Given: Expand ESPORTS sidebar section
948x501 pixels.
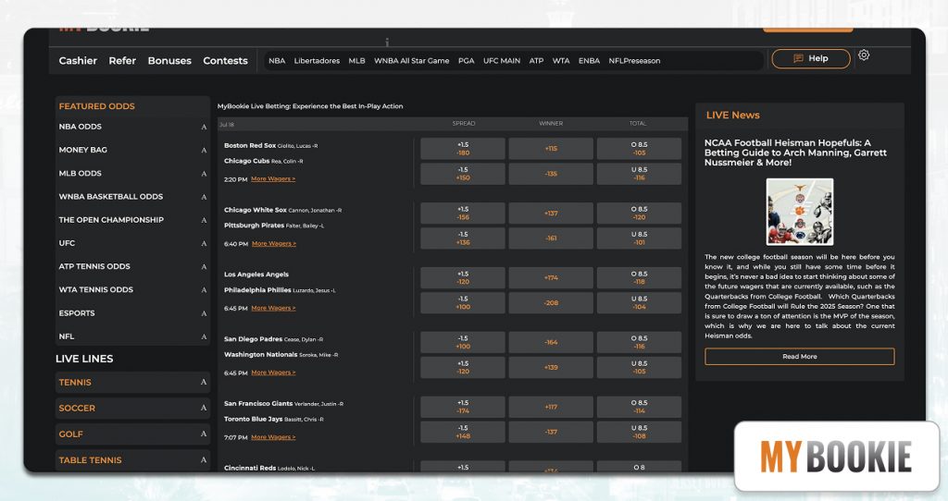Looking at the screenshot, I should point(132,313).
